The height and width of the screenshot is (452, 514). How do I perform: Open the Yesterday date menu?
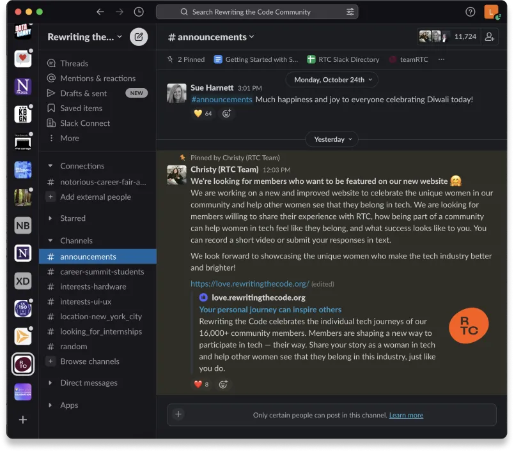pyautogui.click(x=332, y=139)
